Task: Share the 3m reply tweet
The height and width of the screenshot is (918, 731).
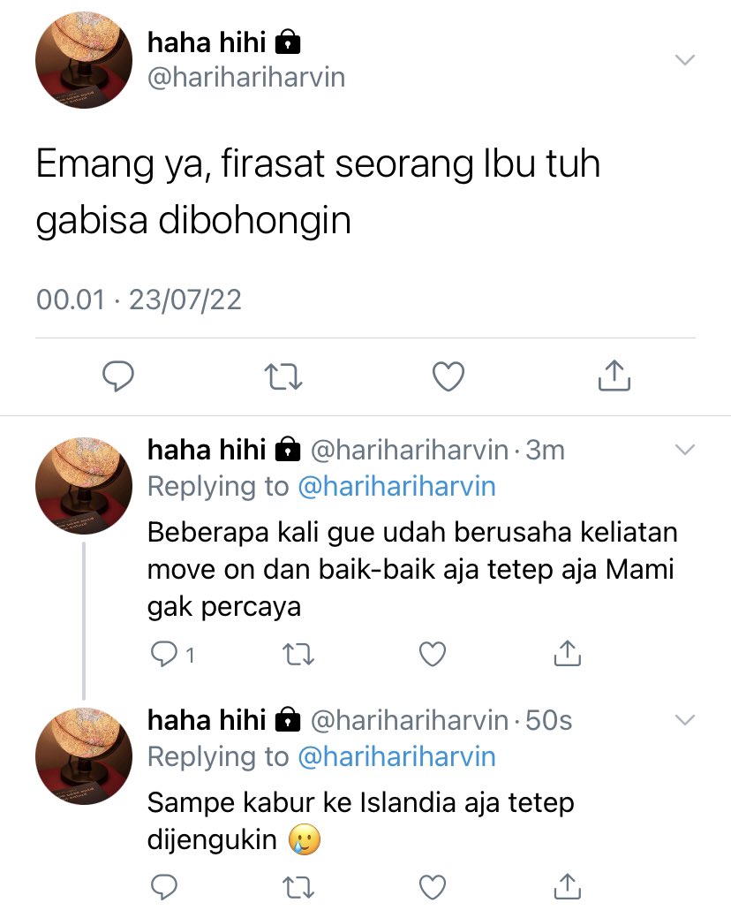Action: [x=568, y=653]
